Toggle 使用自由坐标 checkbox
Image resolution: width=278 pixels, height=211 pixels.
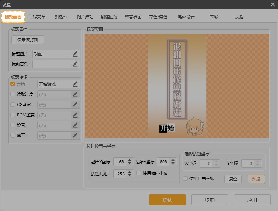tap(185, 178)
